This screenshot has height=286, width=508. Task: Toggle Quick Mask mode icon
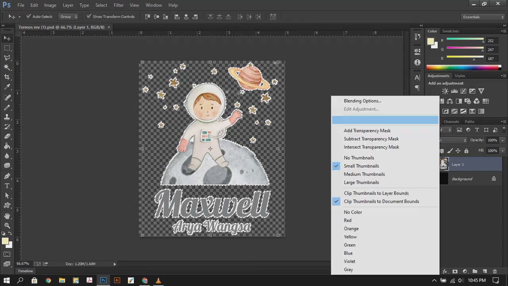point(7,254)
